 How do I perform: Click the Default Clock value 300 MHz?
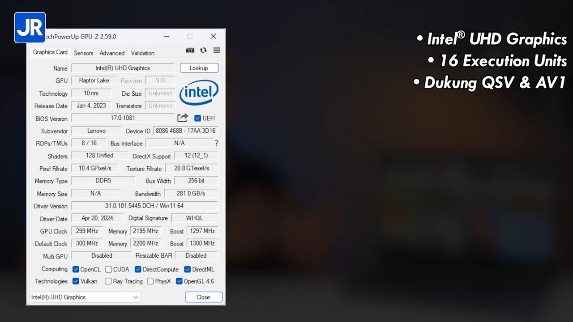[x=87, y=243]
